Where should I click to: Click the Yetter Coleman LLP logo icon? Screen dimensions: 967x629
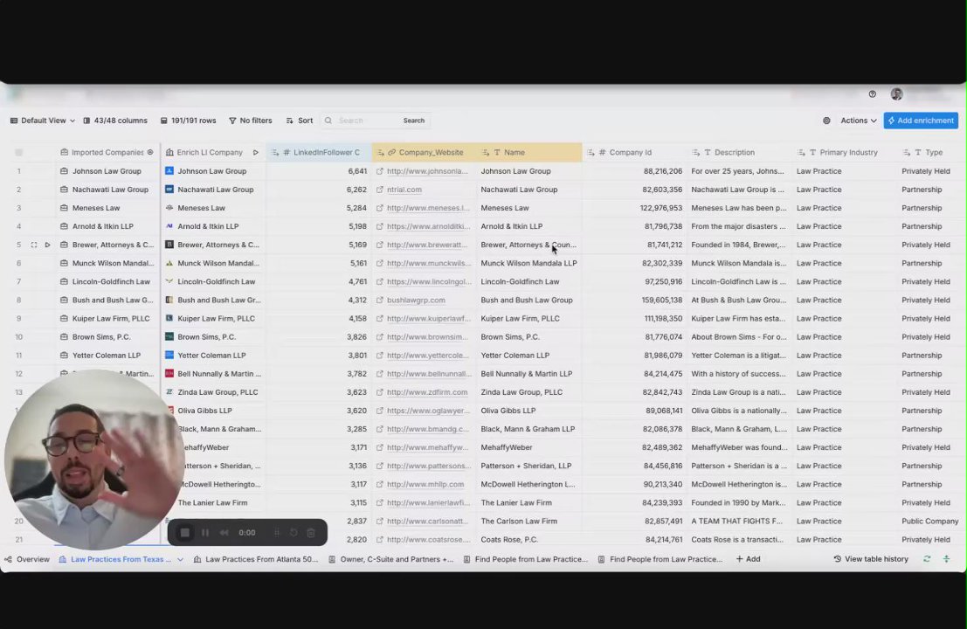[169, 356]
